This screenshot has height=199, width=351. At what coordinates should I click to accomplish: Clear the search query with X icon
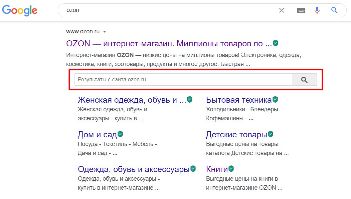pyautogui.click(x=282, y=10)
